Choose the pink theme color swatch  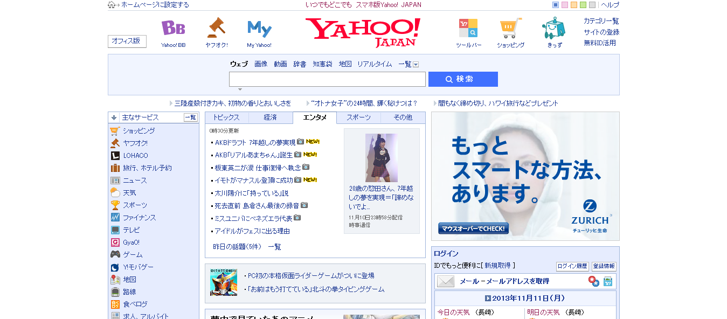pyautogui.click(x=565, y=5)
